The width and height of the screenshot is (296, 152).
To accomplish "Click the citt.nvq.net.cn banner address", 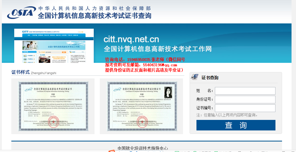I will [131, 39].
